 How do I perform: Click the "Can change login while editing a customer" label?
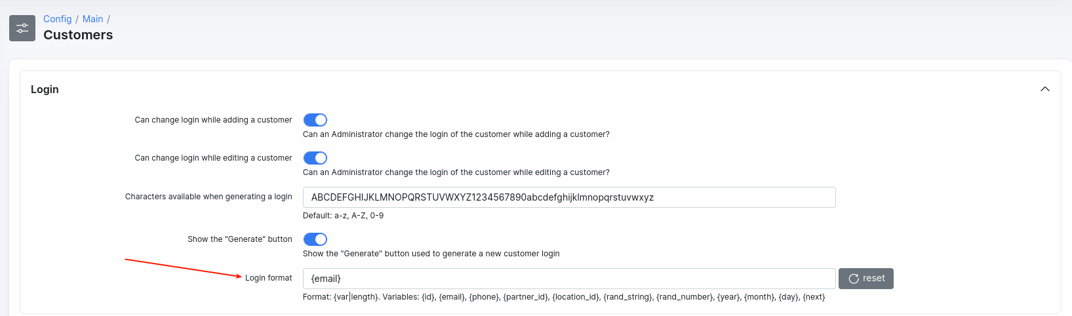click(x=213, y=158)
